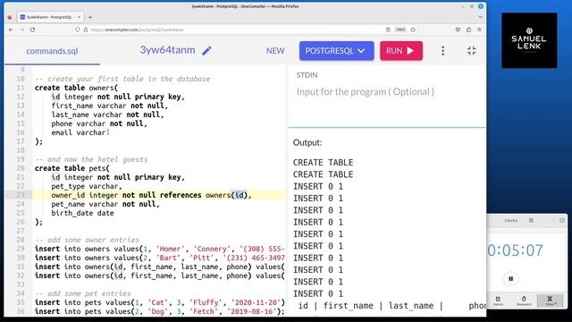Click the 'birth_date date' line
The height and width of the screenshot is (322, 572).
point(83,213)
